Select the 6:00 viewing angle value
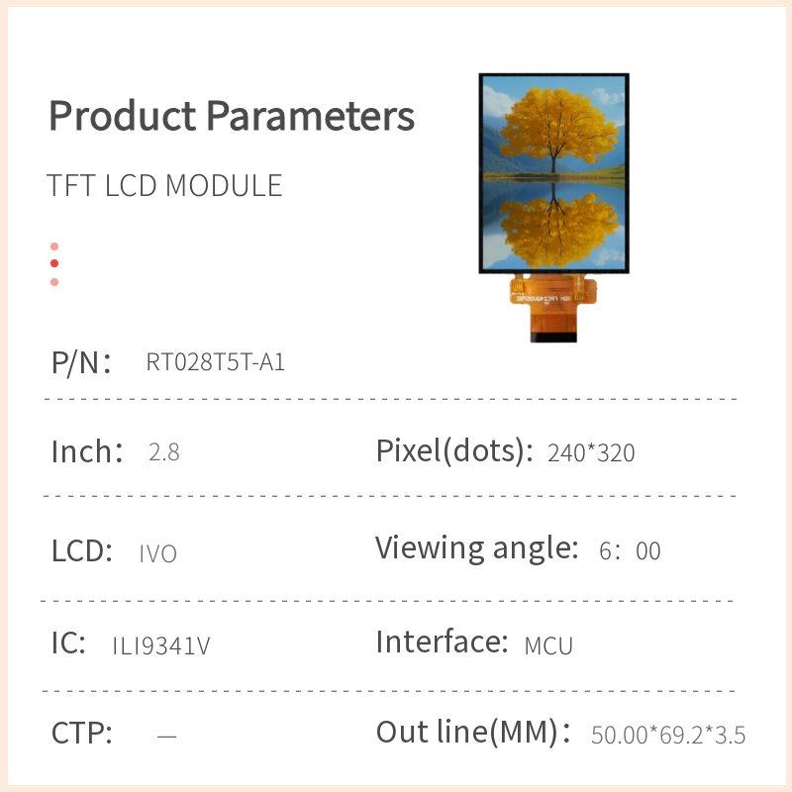The width and height of the screenshot is (792, 792). [x=630, y=550]
